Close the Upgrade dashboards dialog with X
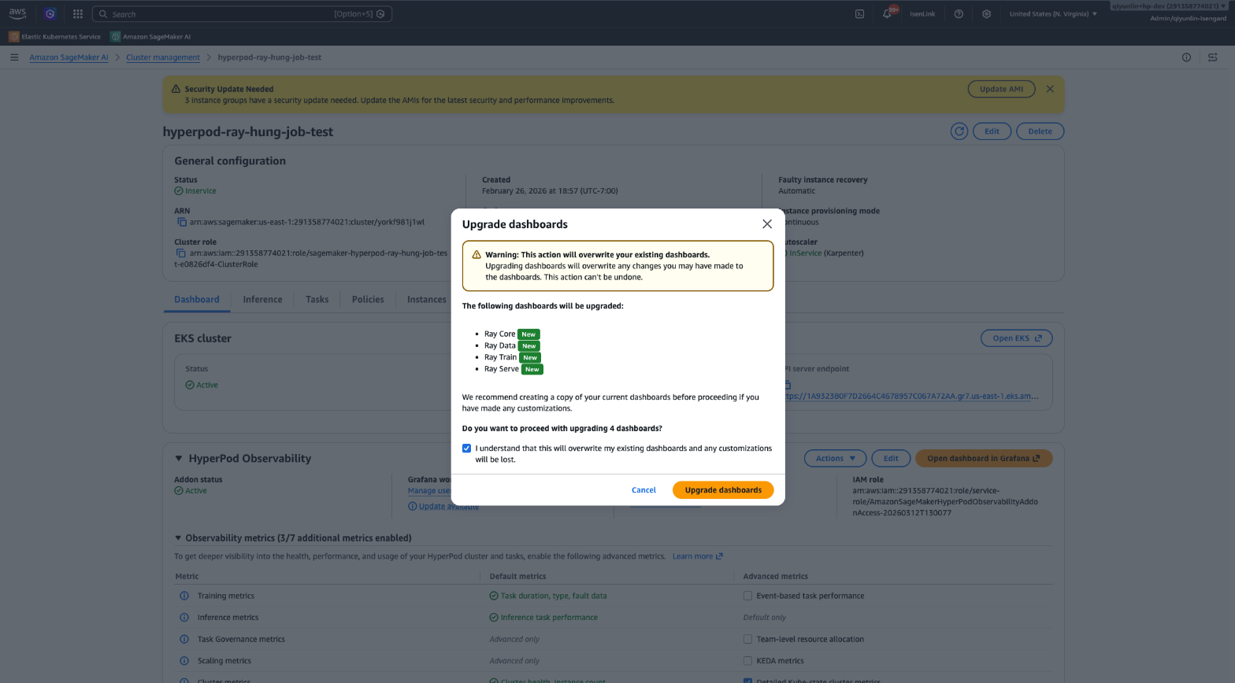The width and height of the screenshot is (1235, 683). click(767, 224)
